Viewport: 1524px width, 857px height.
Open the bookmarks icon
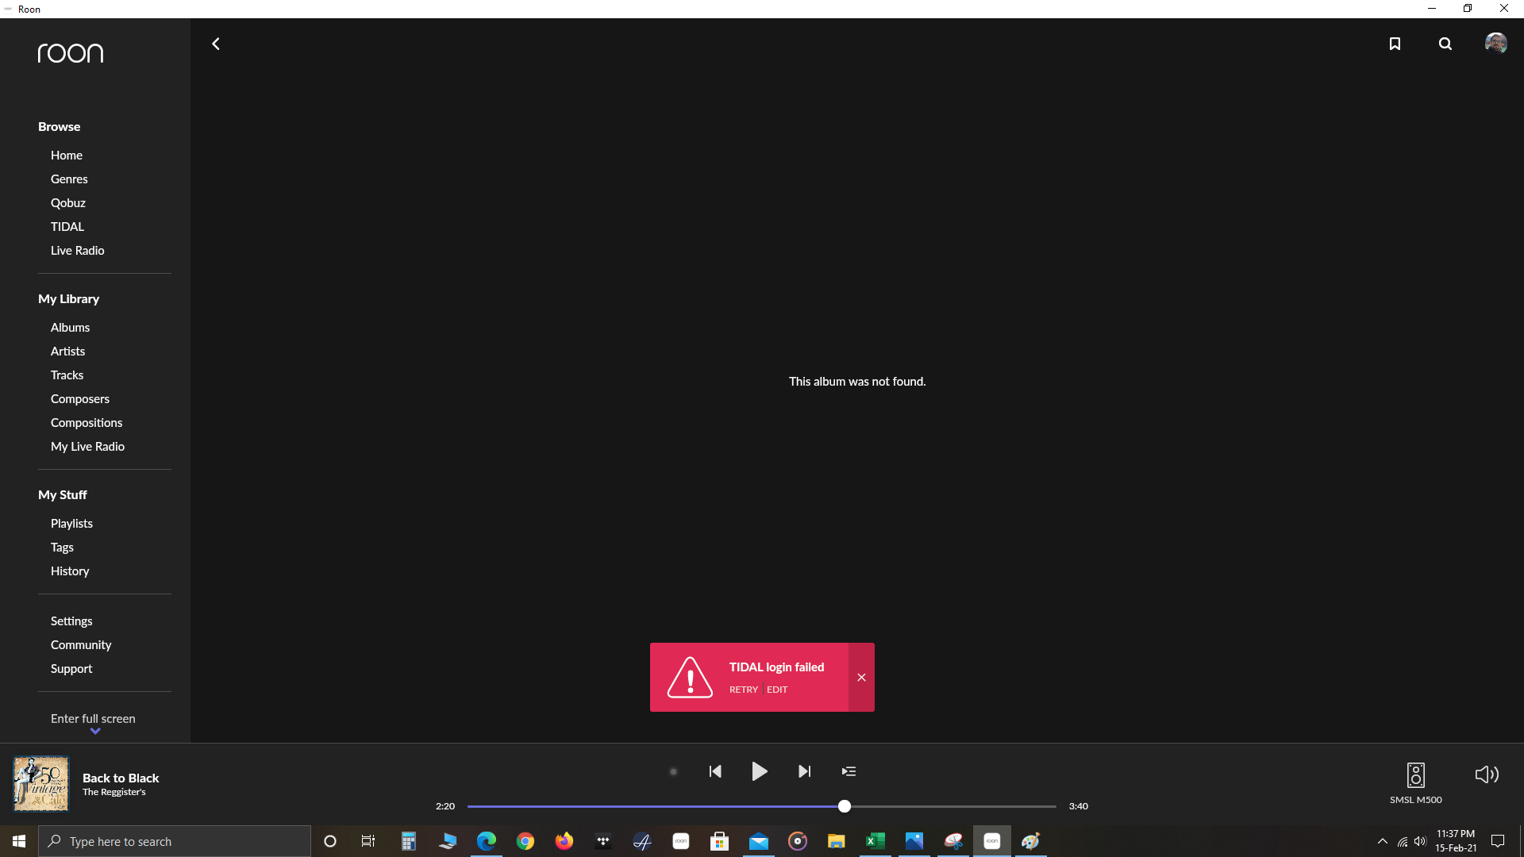click(1395, 44)
